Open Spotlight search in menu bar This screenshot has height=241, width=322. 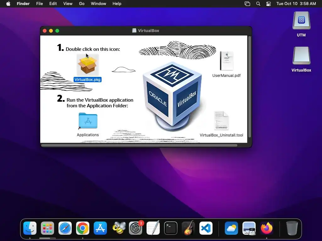tap(258, 4)
